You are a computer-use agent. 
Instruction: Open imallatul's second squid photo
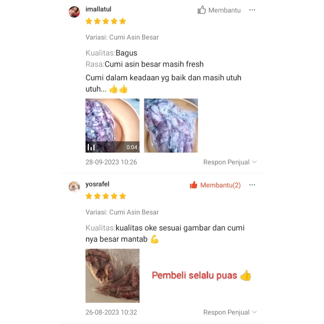coord(171,126)
